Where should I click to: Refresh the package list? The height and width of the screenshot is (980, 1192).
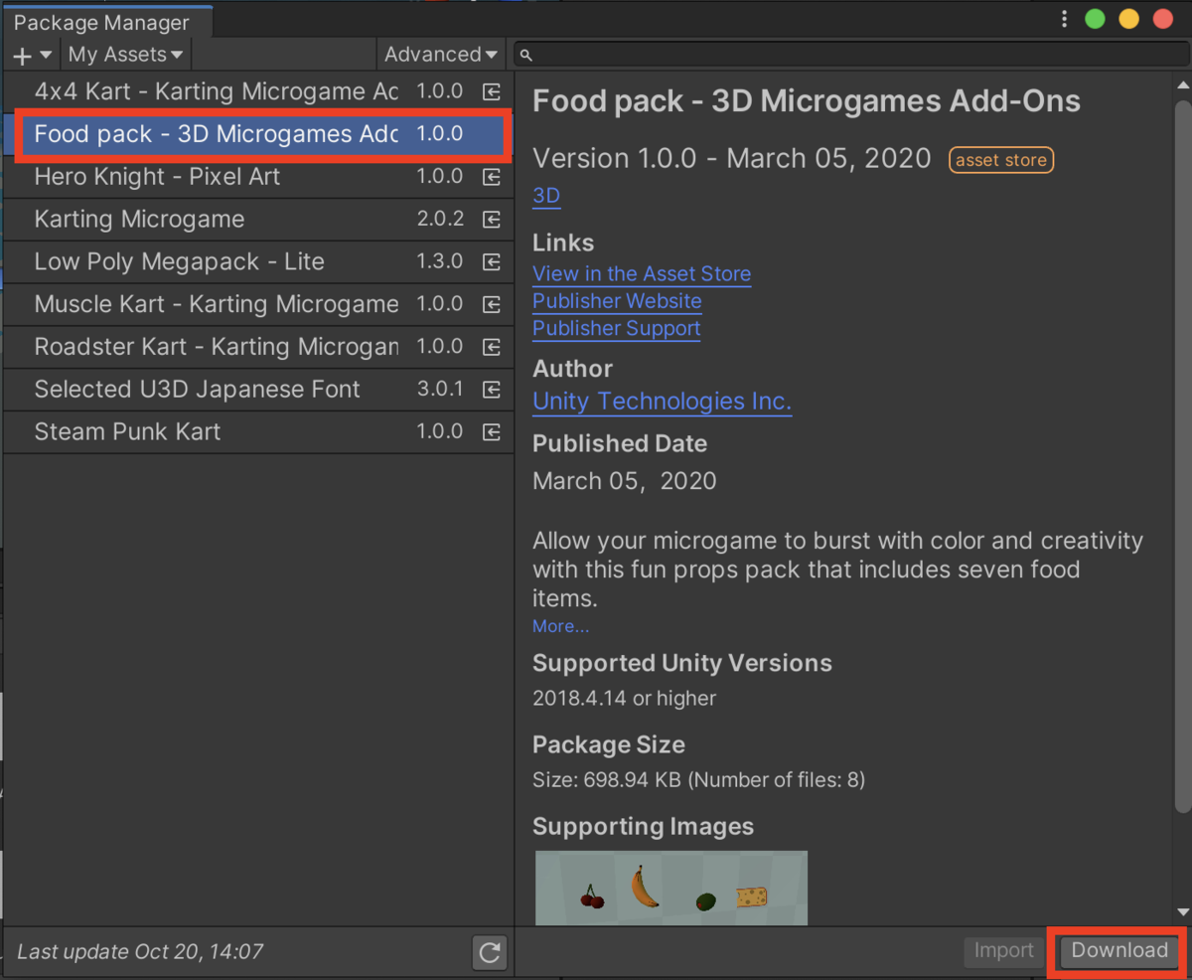(x=490, y=953)
